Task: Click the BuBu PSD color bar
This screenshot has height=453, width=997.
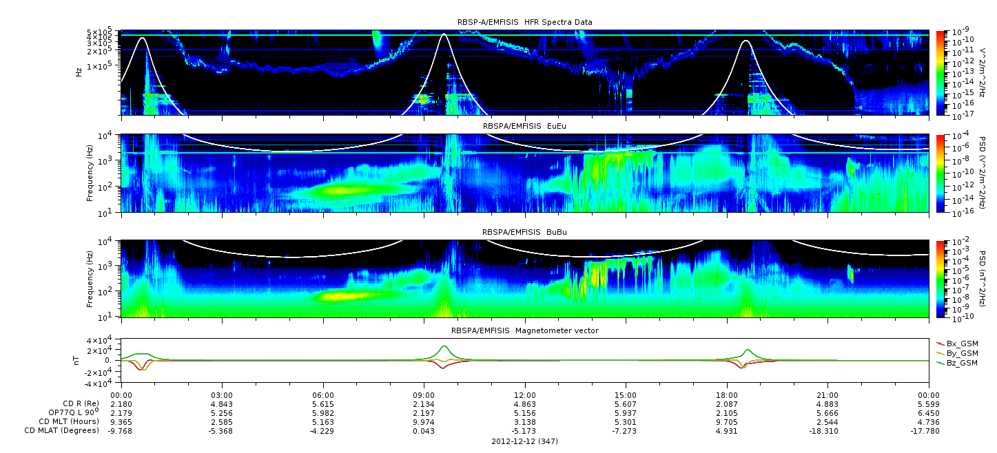Action: [x=940, y=279]
